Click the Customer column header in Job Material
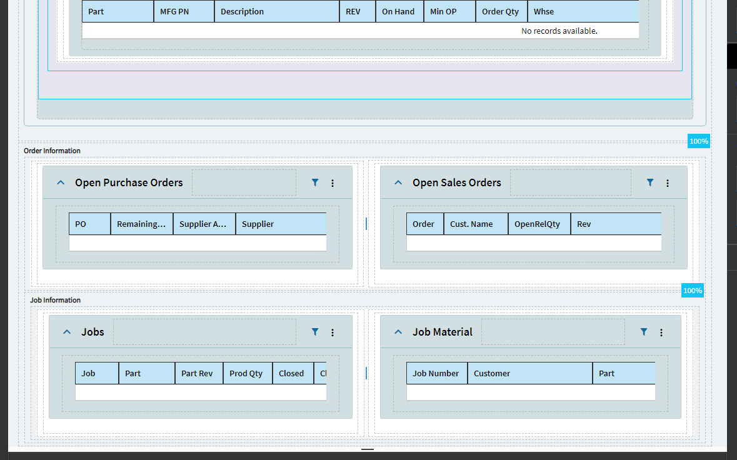The height and width of the screenshot is (460, 737). tap(530, 374)
